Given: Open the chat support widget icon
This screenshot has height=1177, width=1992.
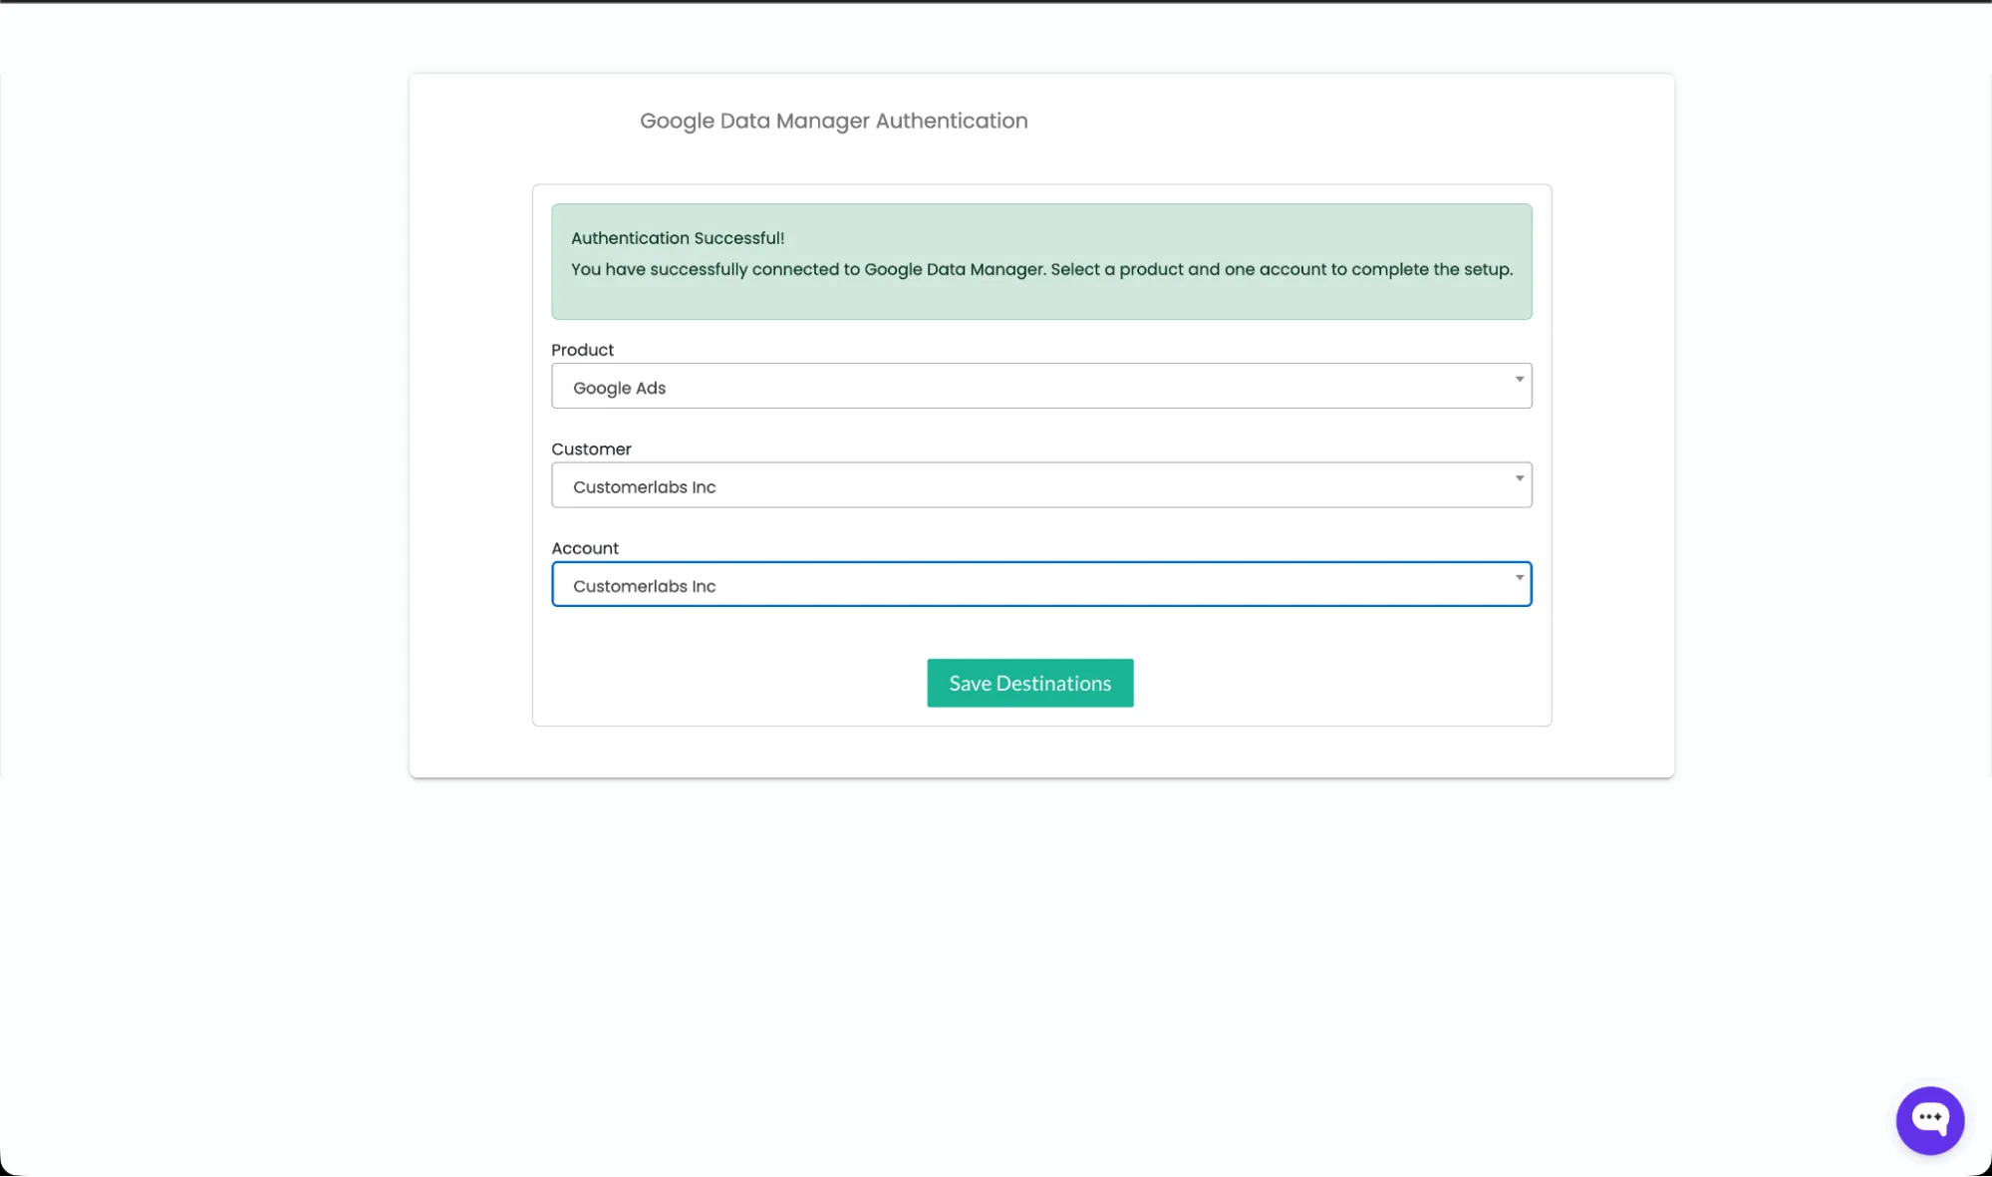Looking at the screenshot, I should click(1929, 1120).
